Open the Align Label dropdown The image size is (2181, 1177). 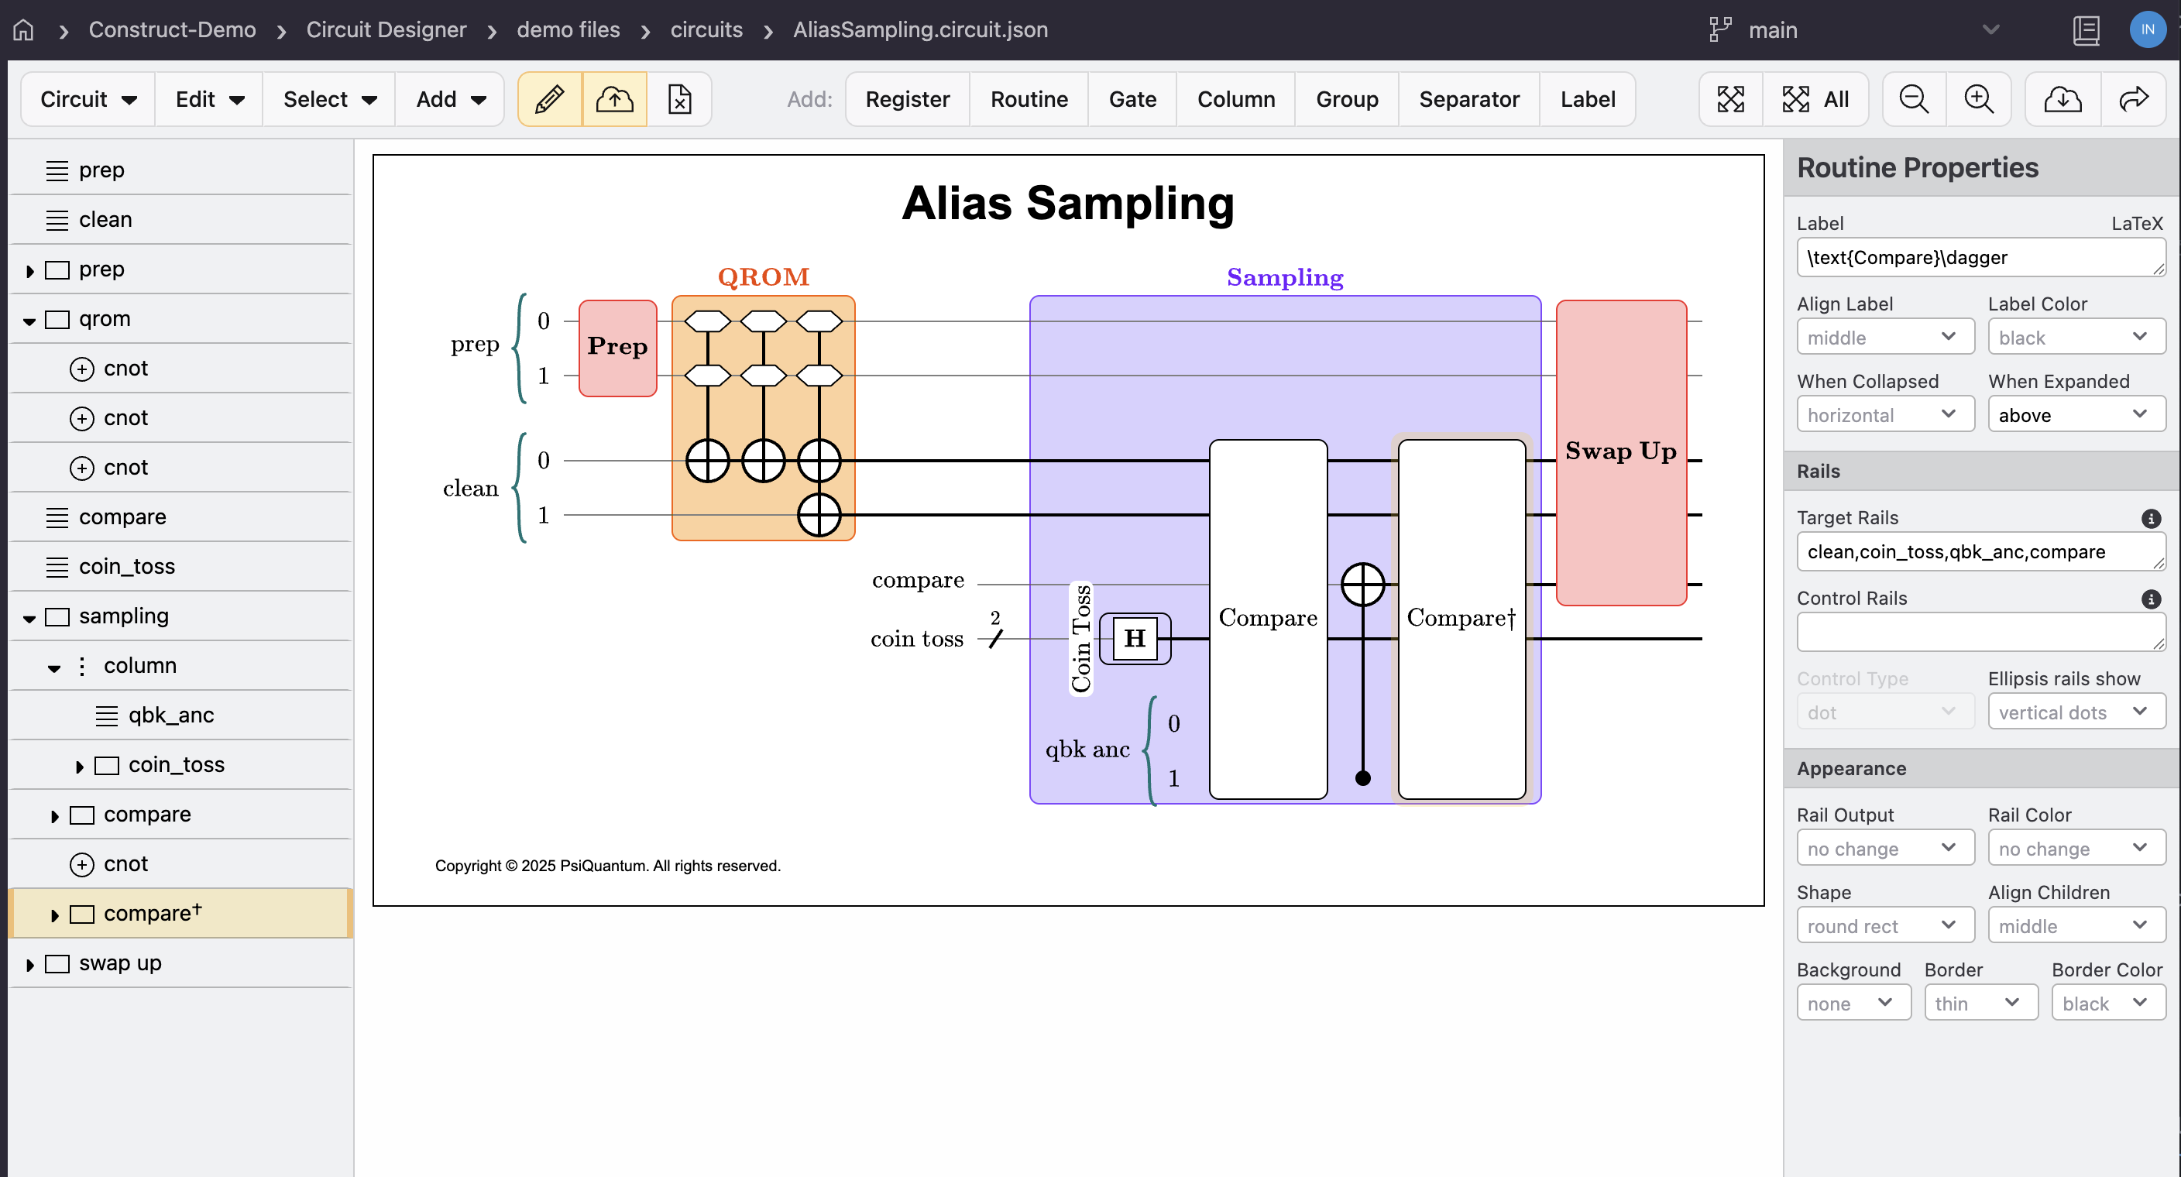[1885, 337]
